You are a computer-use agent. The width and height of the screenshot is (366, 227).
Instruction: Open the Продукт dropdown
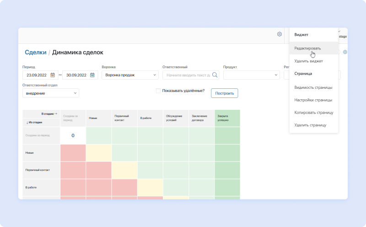tap(251, 75)
